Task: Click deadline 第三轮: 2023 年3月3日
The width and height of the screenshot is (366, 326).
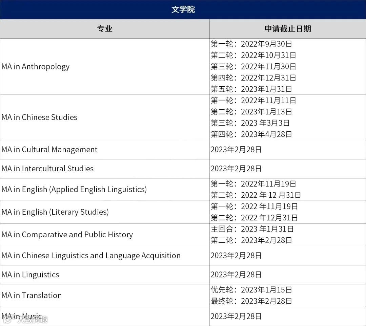Action: click(x=250, y=123)
